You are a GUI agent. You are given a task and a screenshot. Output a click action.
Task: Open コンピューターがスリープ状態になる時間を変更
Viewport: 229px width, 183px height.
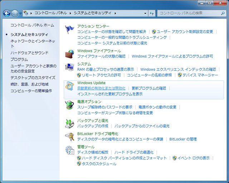115,113
